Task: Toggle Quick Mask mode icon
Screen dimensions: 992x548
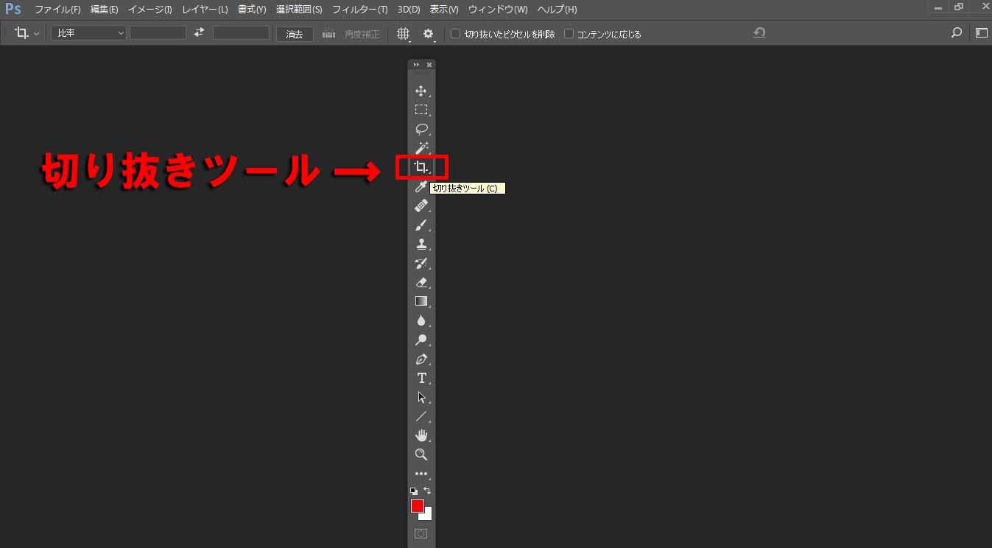Action: click(421, 534)
